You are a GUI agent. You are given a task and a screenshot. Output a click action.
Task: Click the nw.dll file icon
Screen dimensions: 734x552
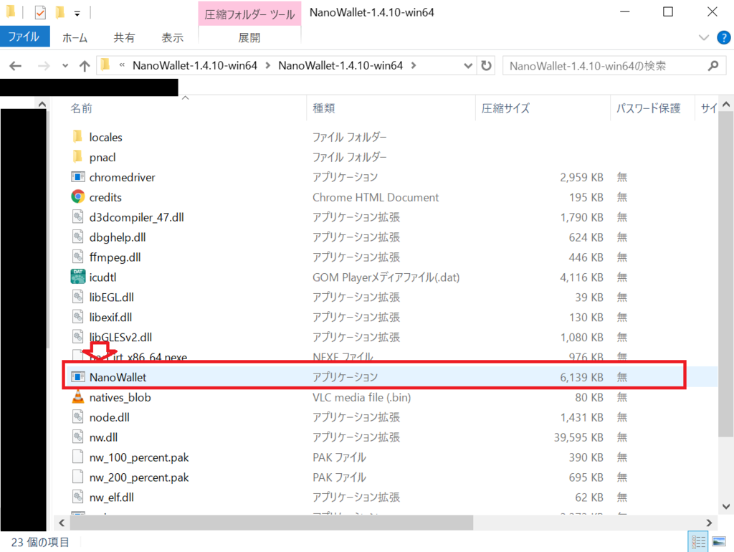click(77, 437)
